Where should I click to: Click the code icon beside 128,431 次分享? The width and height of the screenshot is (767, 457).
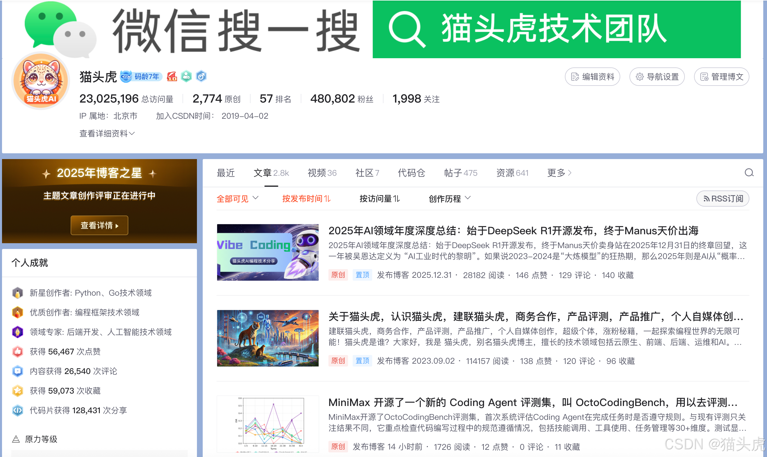pos(18,410)
